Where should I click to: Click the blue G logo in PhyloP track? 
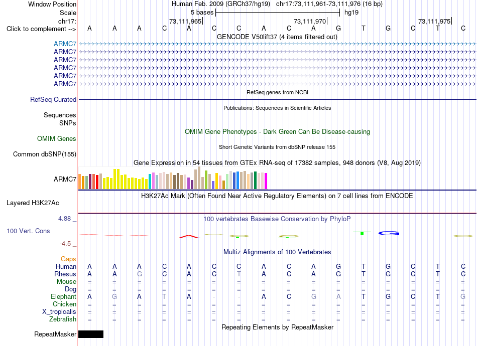[x=389, y=233]
